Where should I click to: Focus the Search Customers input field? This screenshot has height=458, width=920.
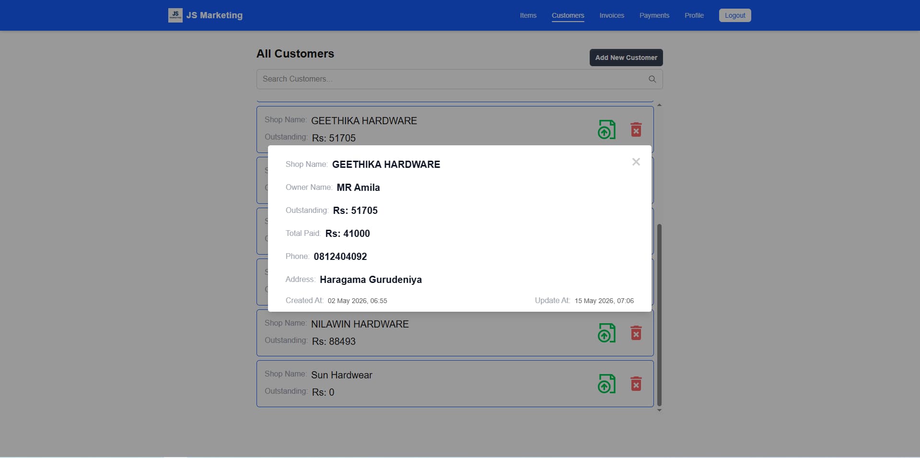click(459, 79)
